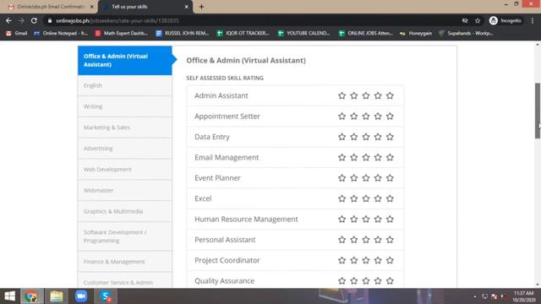The width and height of the screenshot is (541, 304).
Task: Give Human Resource Management five stars
Action: tap(390, 220)
